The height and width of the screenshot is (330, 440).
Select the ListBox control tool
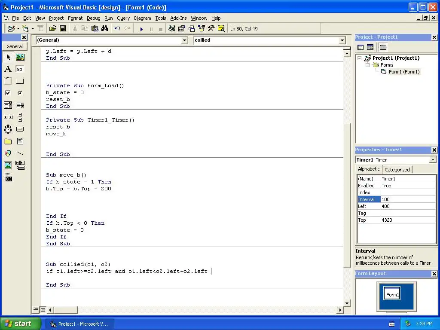point(20,105)
